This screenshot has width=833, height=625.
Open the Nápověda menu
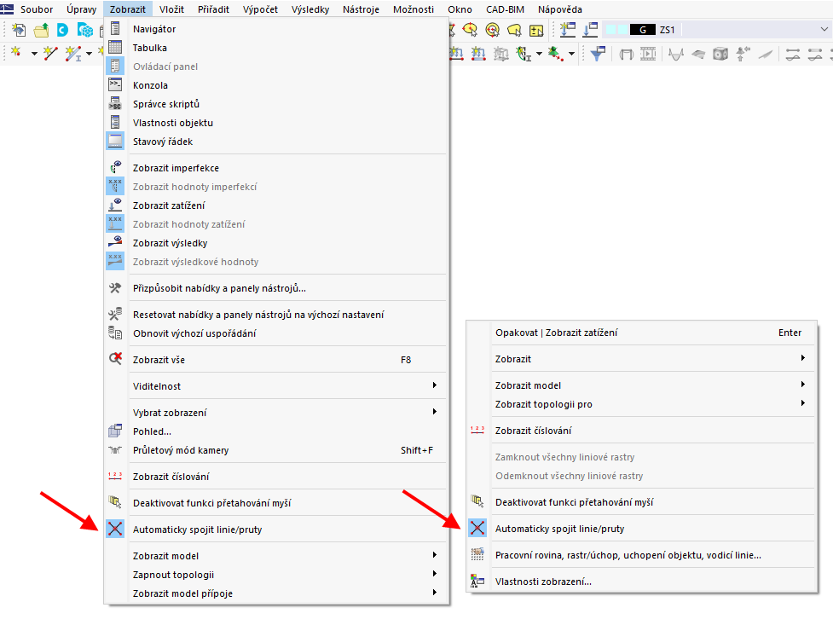pos(560,9)
